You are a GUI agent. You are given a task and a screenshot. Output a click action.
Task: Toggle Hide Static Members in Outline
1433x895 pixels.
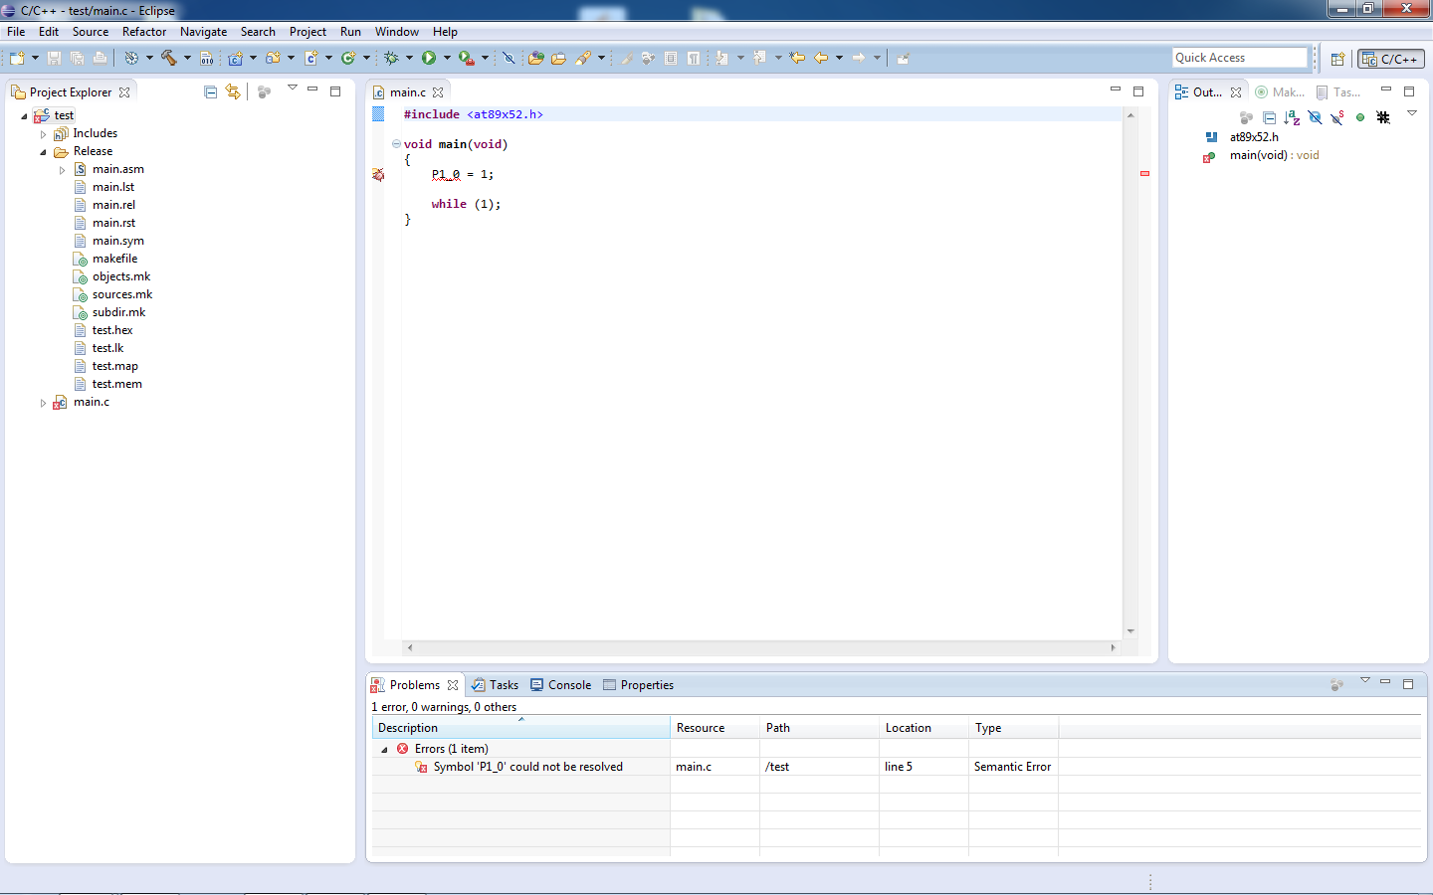pos(1337,117)
